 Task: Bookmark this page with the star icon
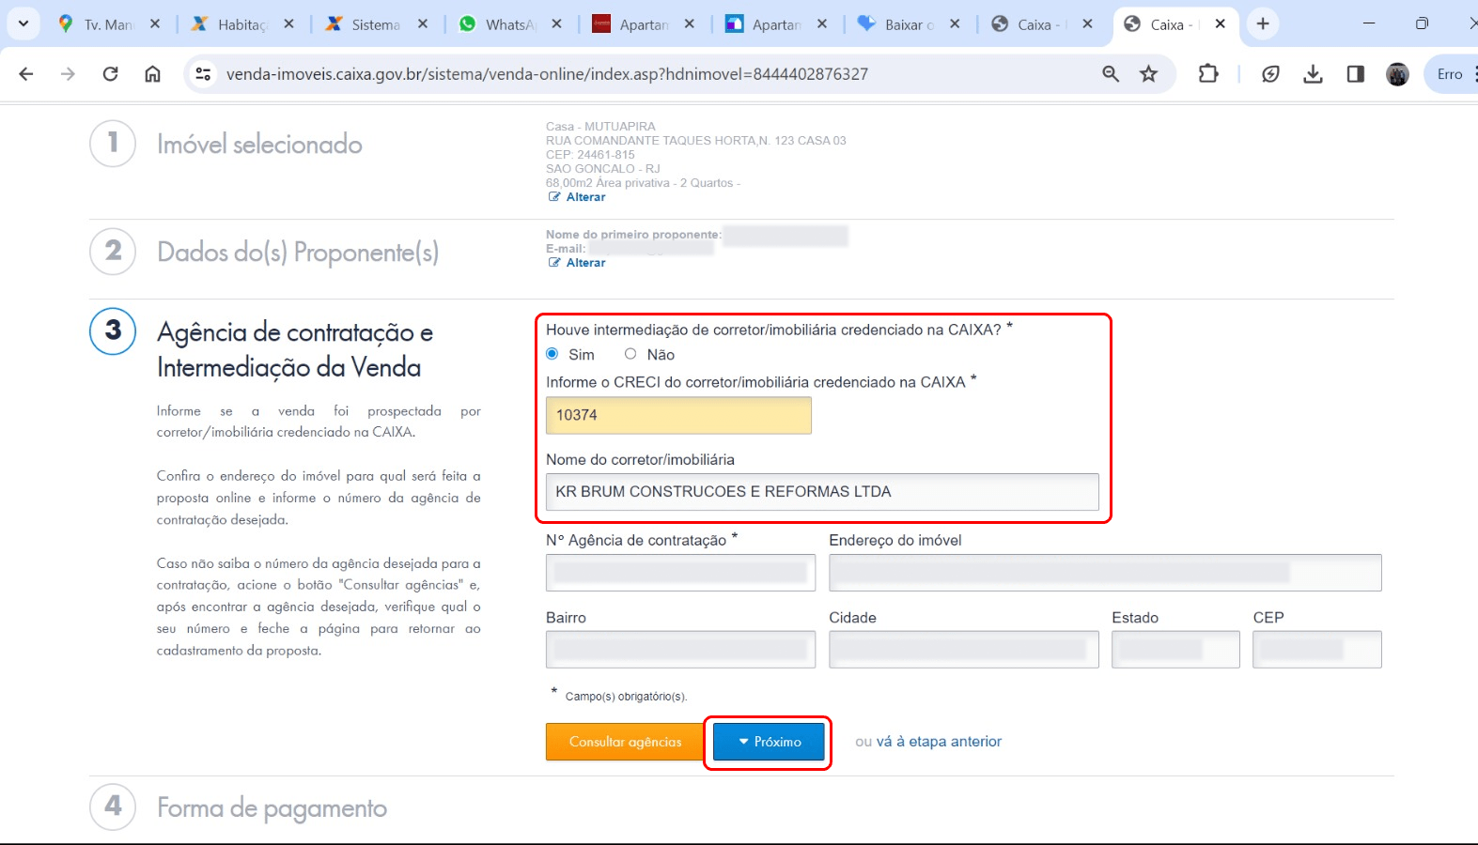1148,74
